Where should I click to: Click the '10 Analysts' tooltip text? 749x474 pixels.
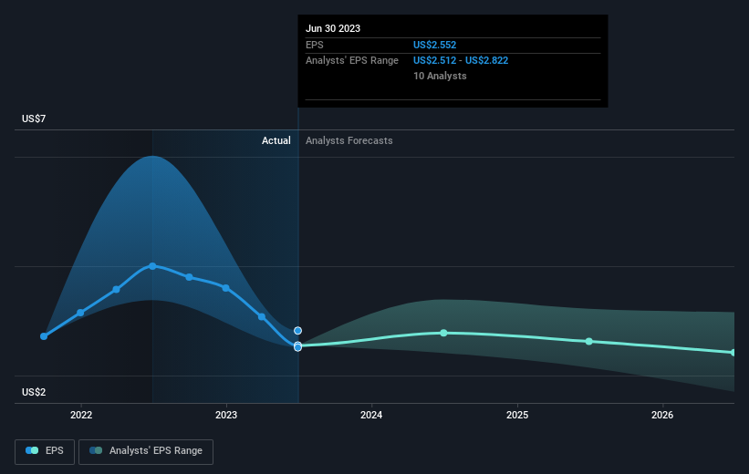pos(440,76)
